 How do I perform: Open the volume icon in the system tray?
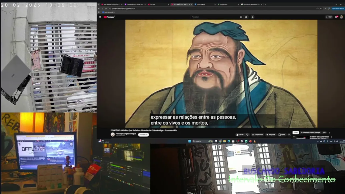tap(337, 141)
